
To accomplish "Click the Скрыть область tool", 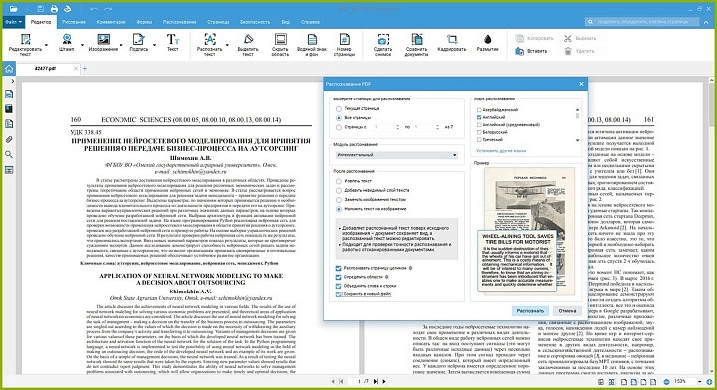I will (x=280, y=45).
